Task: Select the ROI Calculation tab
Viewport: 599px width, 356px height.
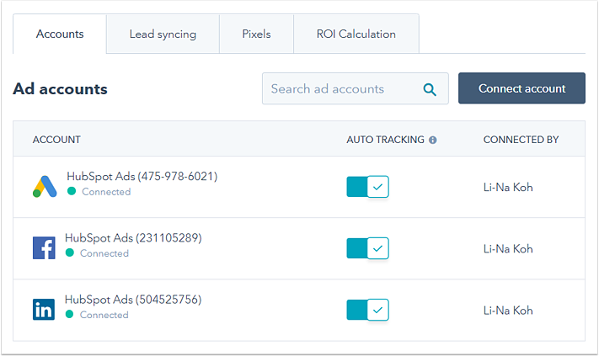Action: click(356, 35)
